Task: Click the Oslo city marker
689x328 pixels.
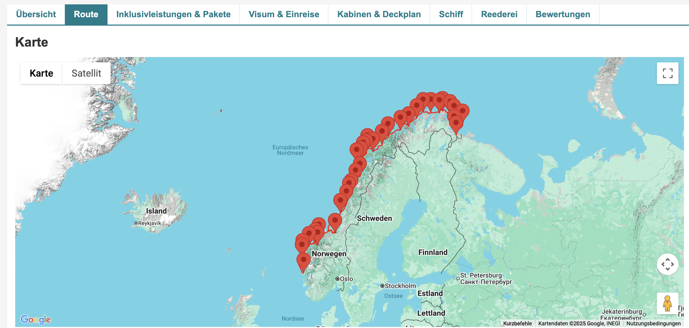Action: point(337,279)
